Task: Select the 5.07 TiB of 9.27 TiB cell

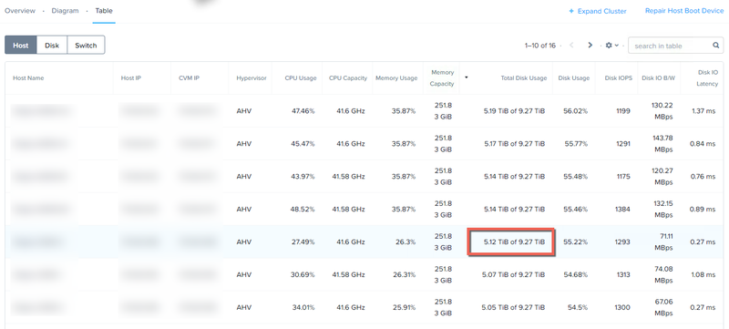Action: click(513, 274)
